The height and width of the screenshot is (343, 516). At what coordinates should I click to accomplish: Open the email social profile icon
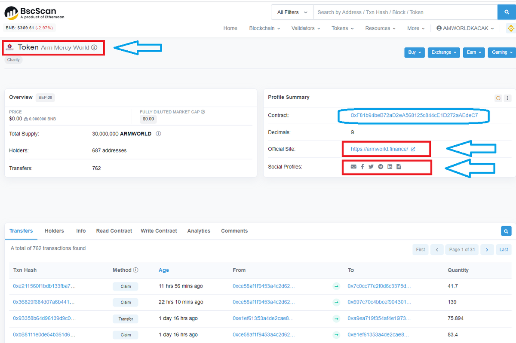[x=353, y=166]
